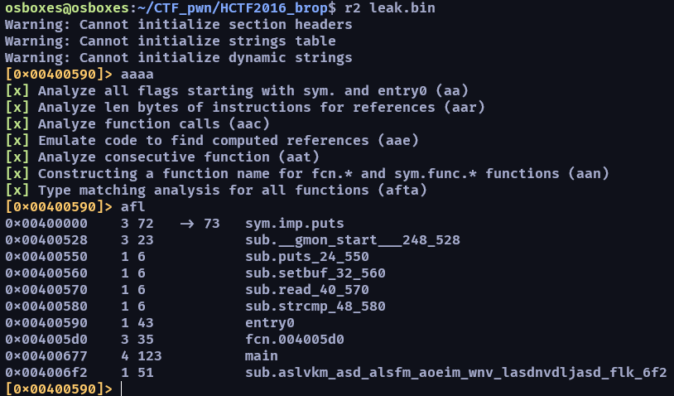Click address 0x00400000 in the function list
Image resolution: width=674 pixels, height=396 pixels.
(x=46, y=224)
